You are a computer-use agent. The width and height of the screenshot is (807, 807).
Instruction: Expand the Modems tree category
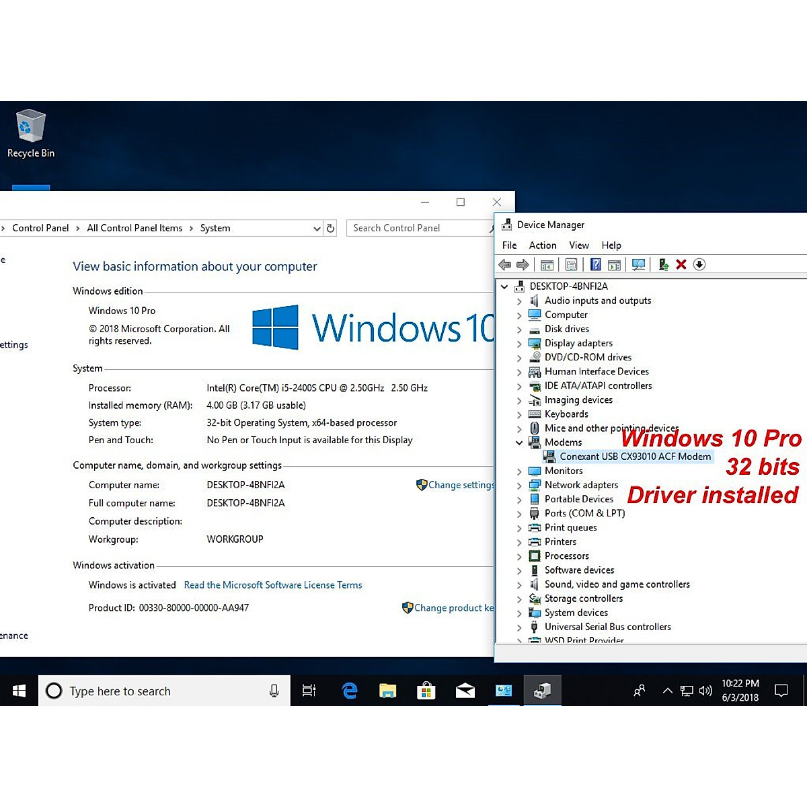(519, 442)
